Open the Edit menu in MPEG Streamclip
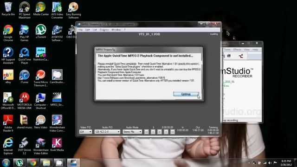 click(x=88, y=30)
